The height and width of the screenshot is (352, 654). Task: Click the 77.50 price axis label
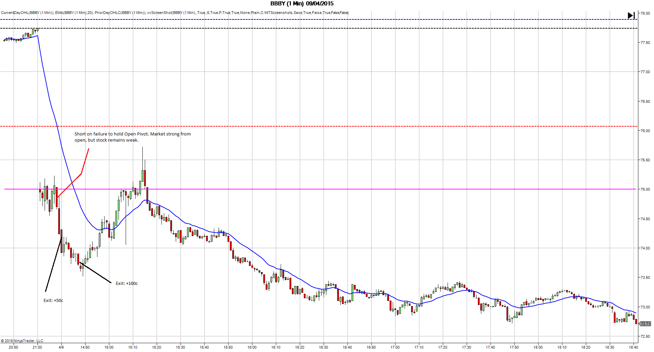[645, 43]
